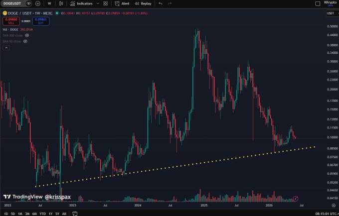Set chart range to 6M

point(34,214)
